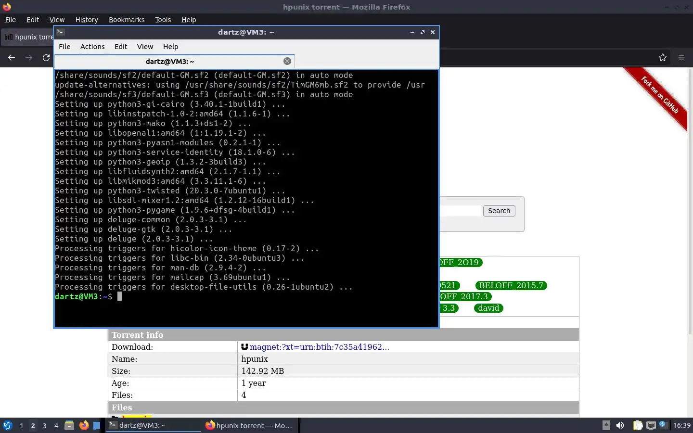
Task: Click the Fork me on GitHub ribbon
Action: point(659,95)
